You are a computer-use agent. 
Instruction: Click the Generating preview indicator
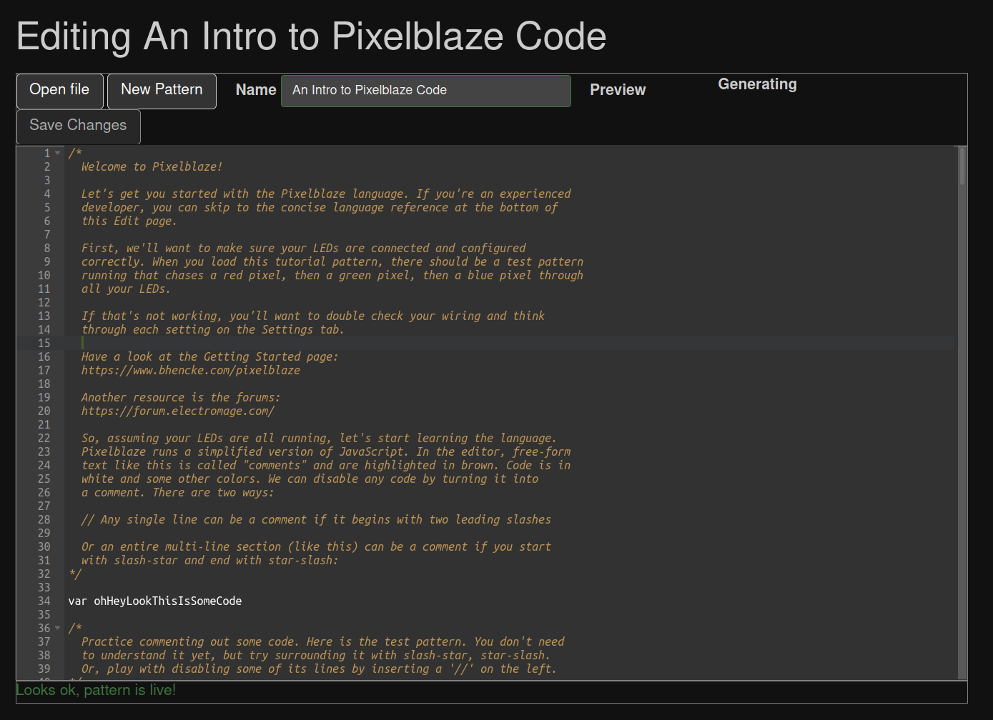coord(757,84)
